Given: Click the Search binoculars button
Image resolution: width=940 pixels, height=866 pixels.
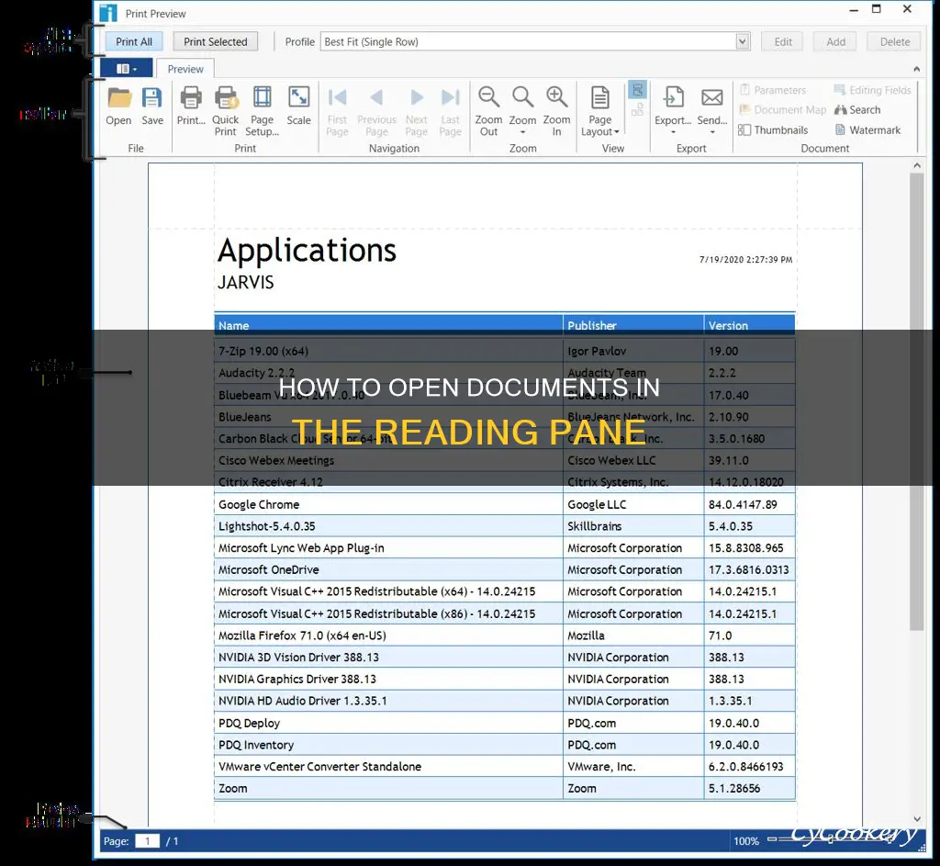Looking at the screenshot, I should click(x=857, y=110).
